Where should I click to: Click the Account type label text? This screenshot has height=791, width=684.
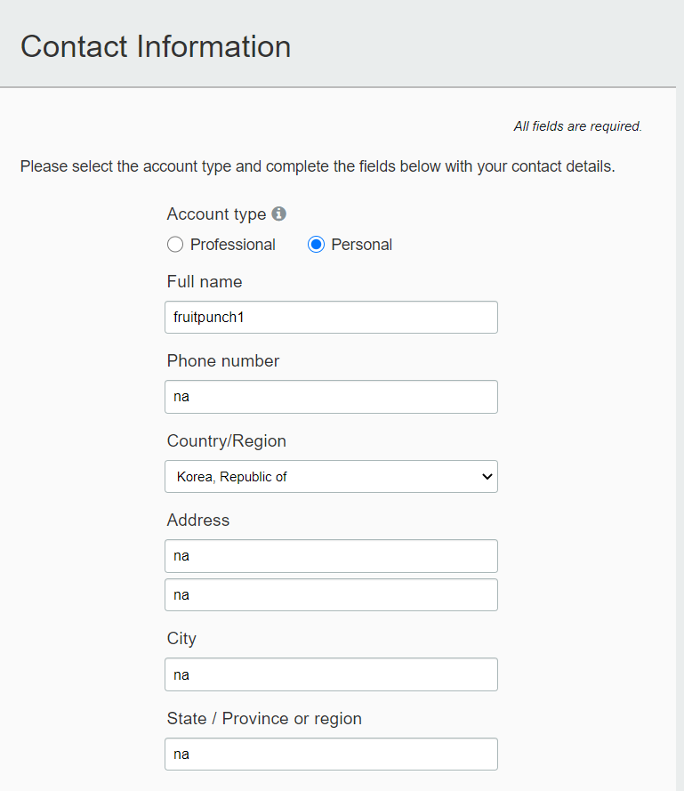(x=216, y=214)
